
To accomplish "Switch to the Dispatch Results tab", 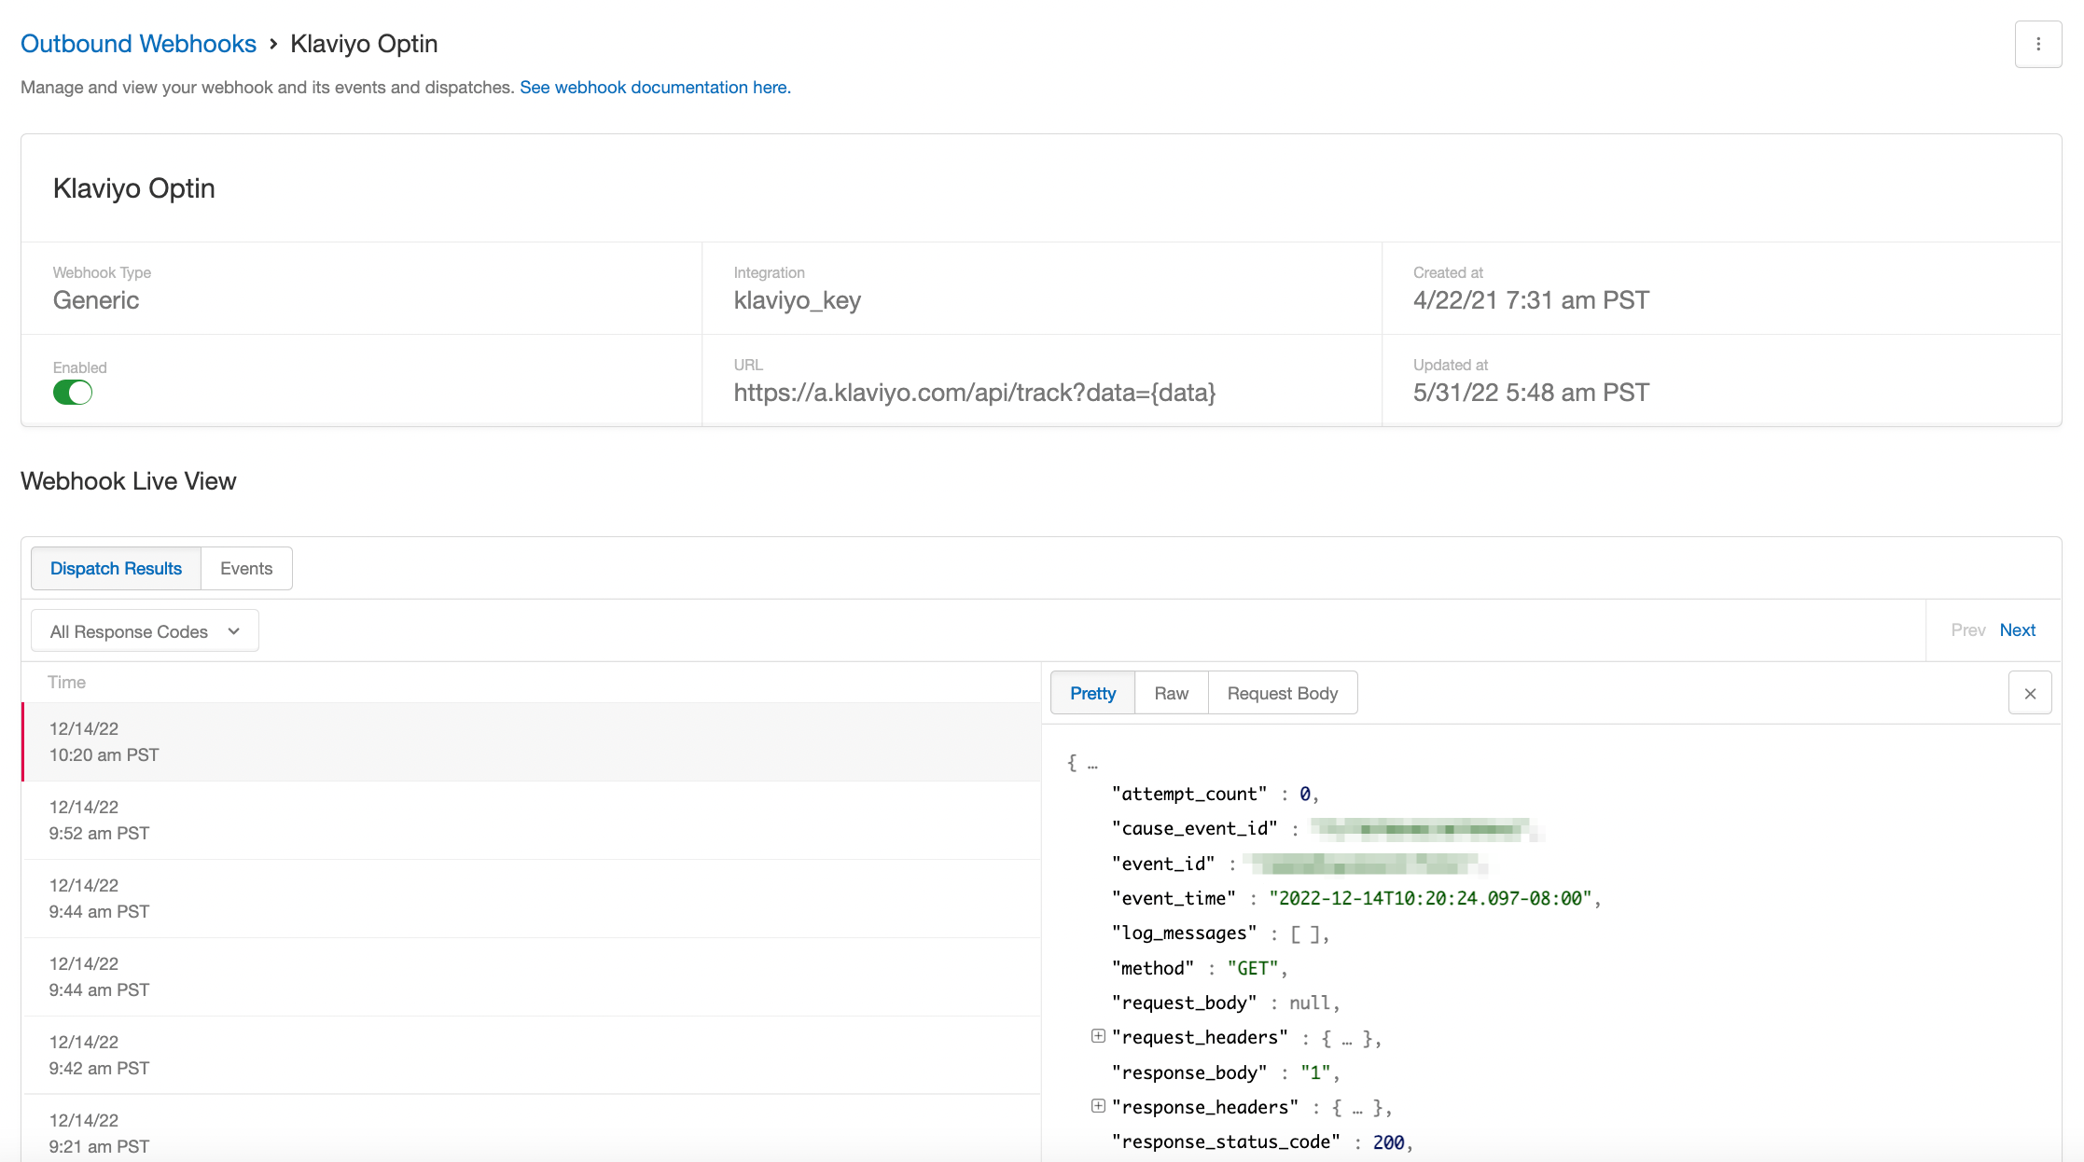I will tap(116, 568).
